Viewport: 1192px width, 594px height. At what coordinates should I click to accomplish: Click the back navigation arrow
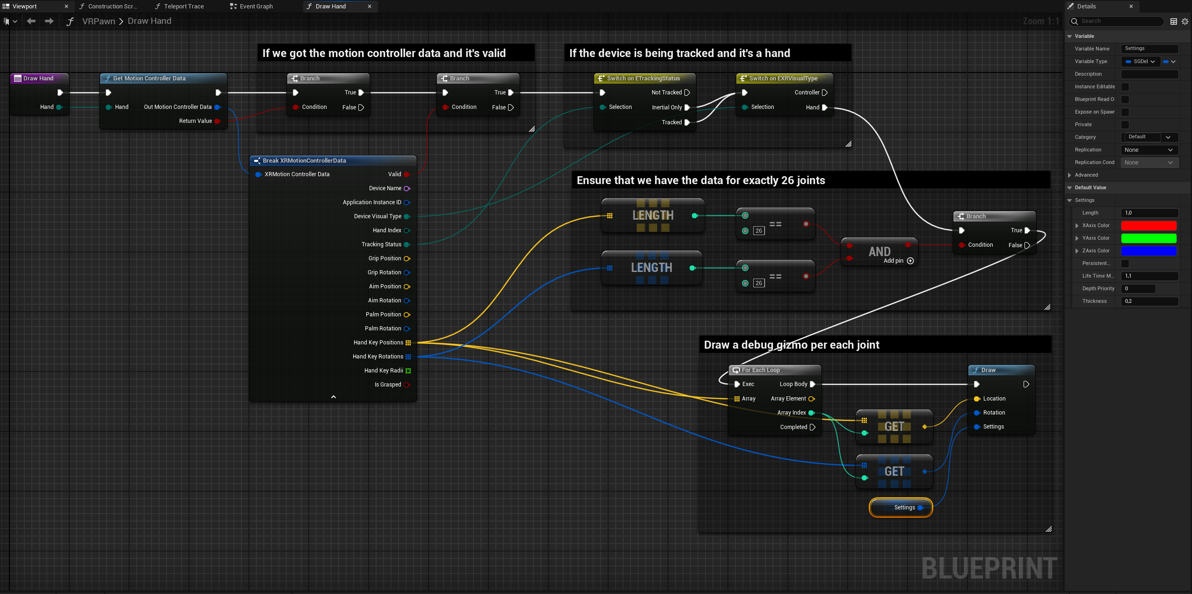pyautogui.click(x=30, y=21)
